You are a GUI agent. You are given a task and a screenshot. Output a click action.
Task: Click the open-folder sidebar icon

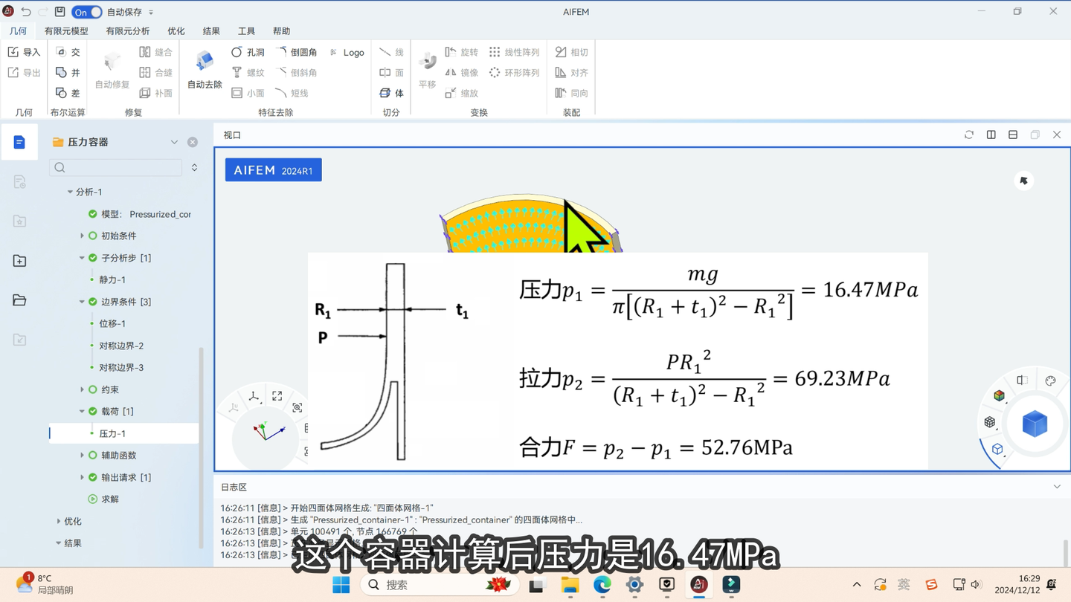19,300
